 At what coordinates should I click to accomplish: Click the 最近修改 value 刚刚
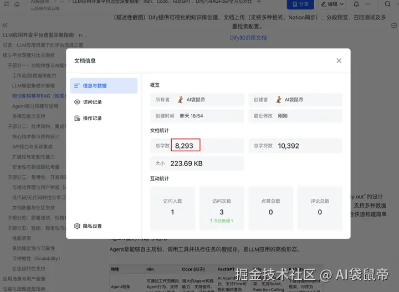point(283,116)
